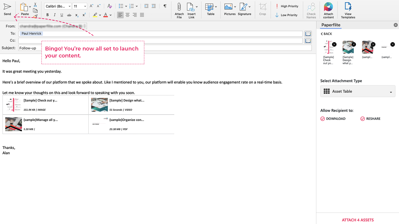Decrease paragraph indent

146,6
